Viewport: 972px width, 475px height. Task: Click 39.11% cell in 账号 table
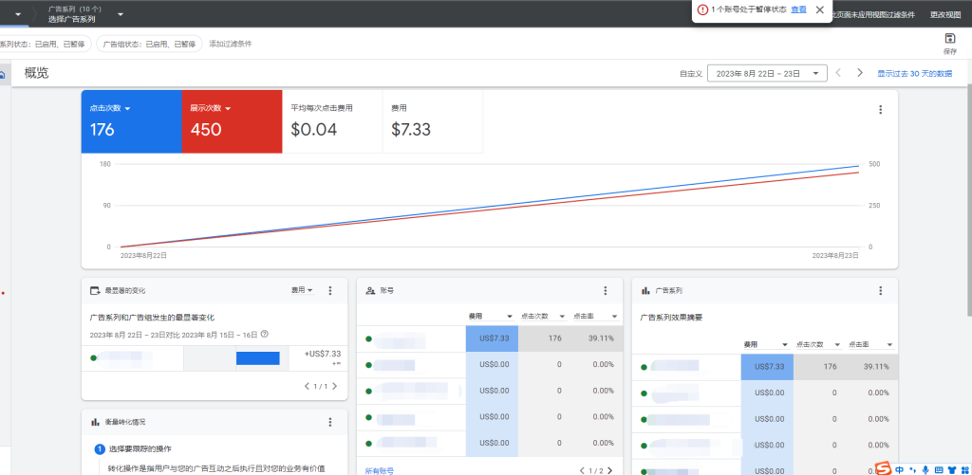(x=596, y=338)
